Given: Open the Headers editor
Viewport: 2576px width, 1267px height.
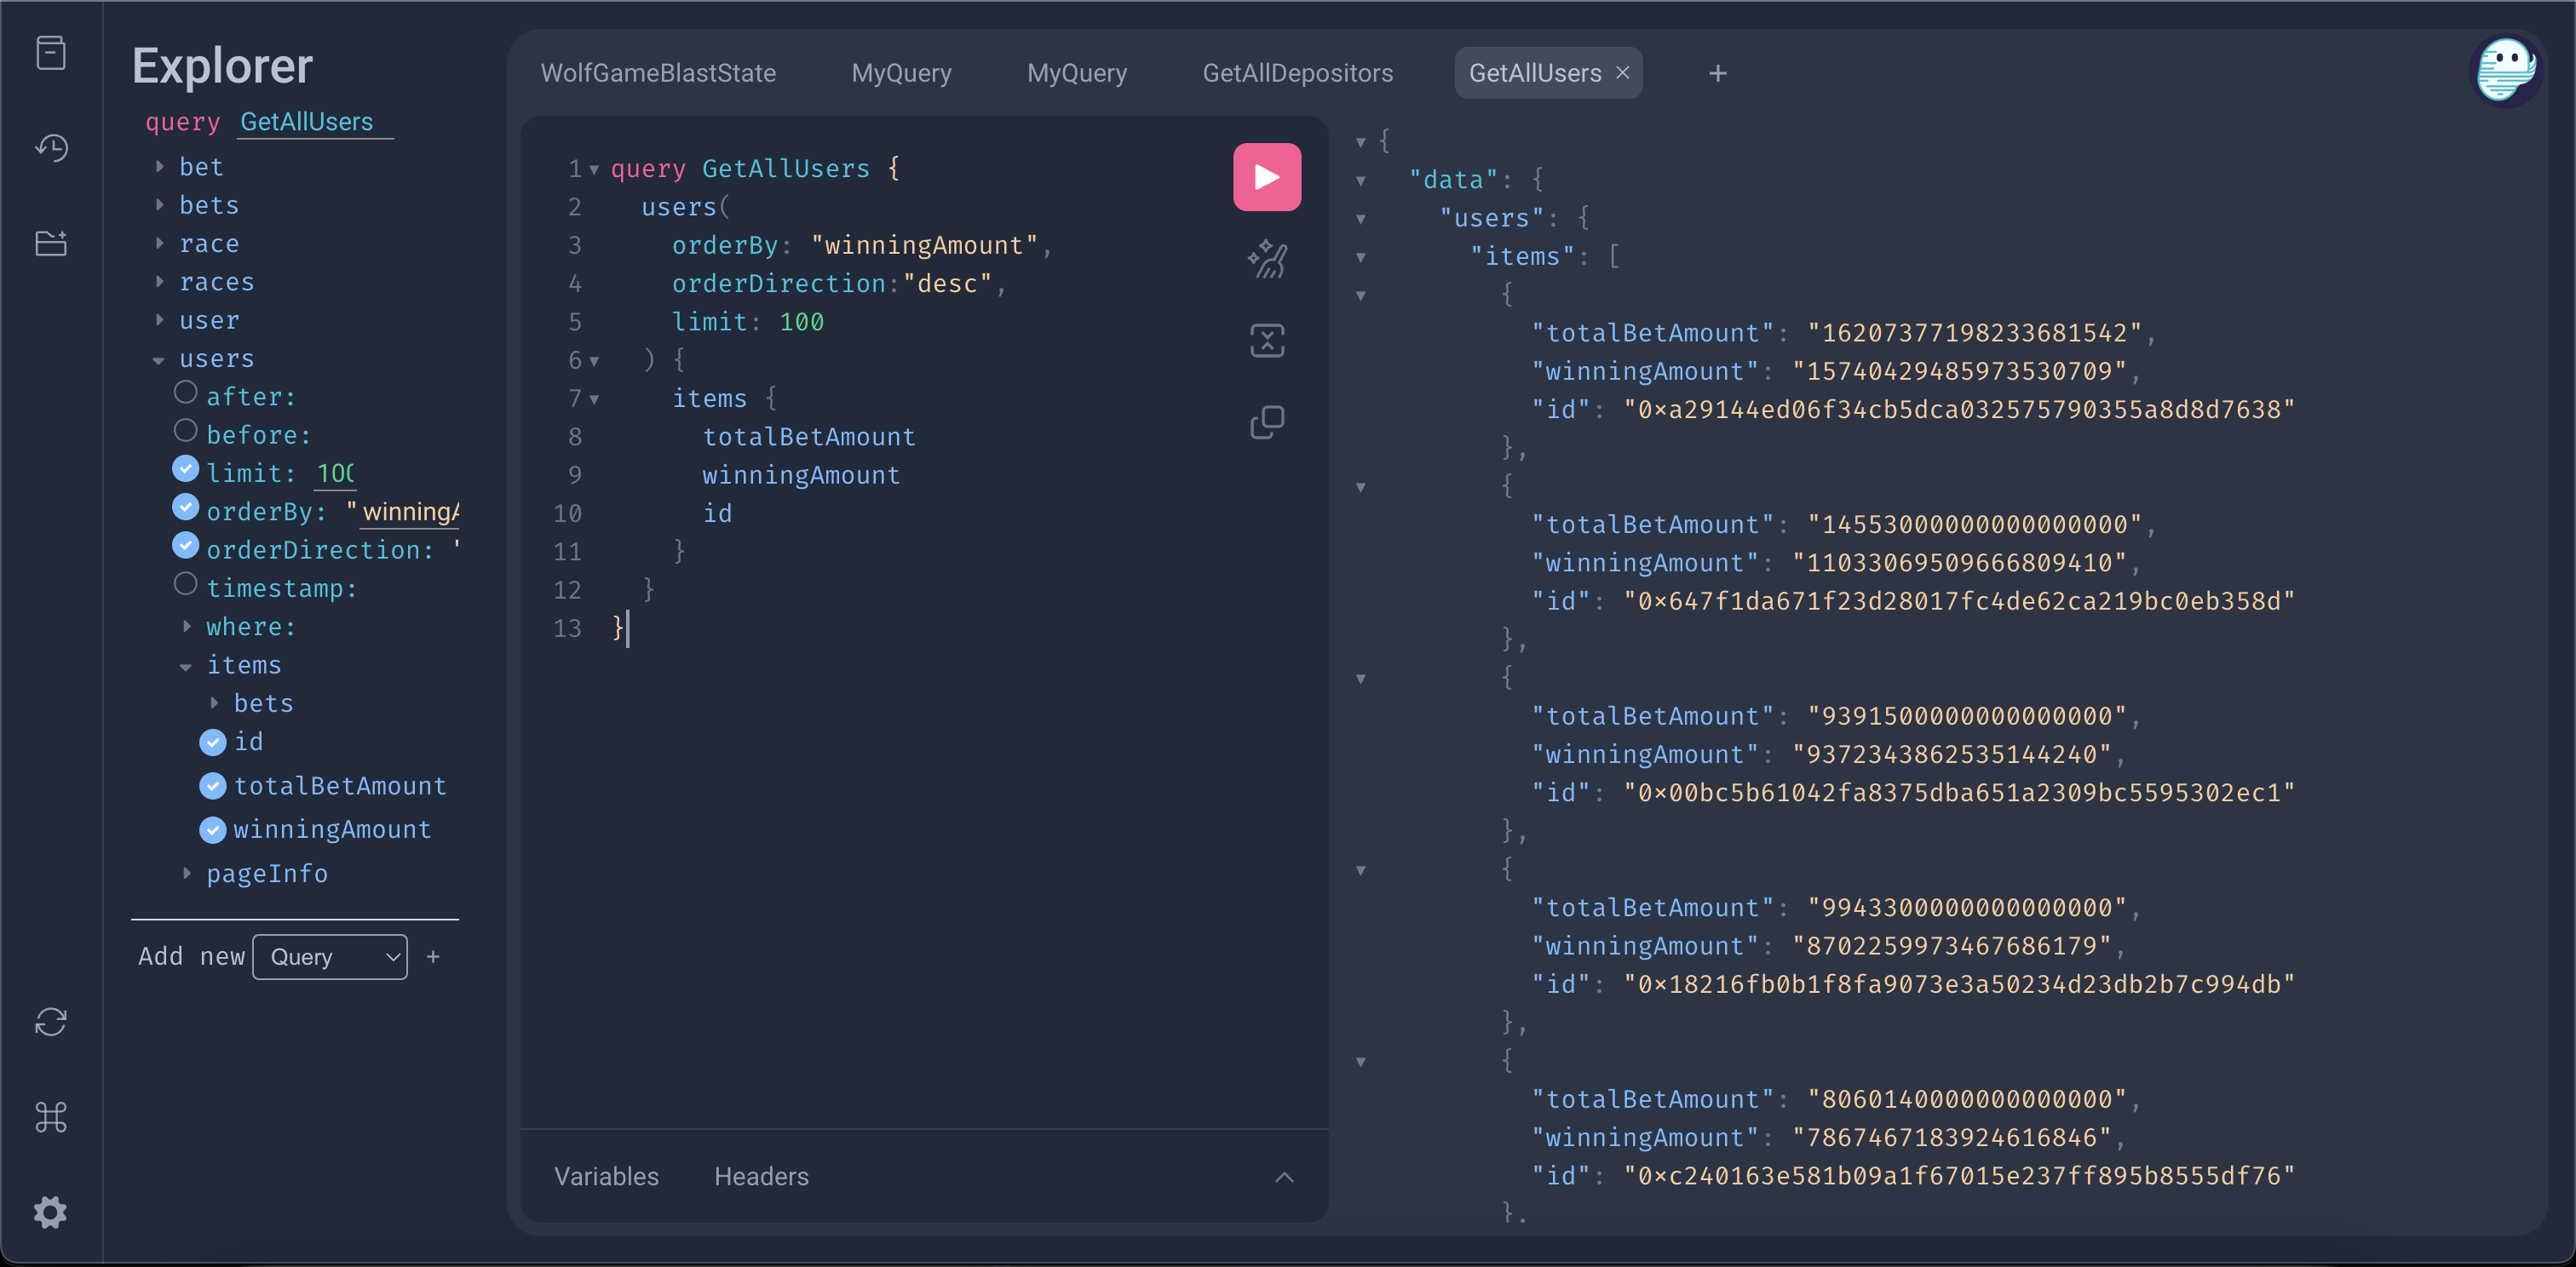Looking at the screenshot, I should tap(761, 1176).
